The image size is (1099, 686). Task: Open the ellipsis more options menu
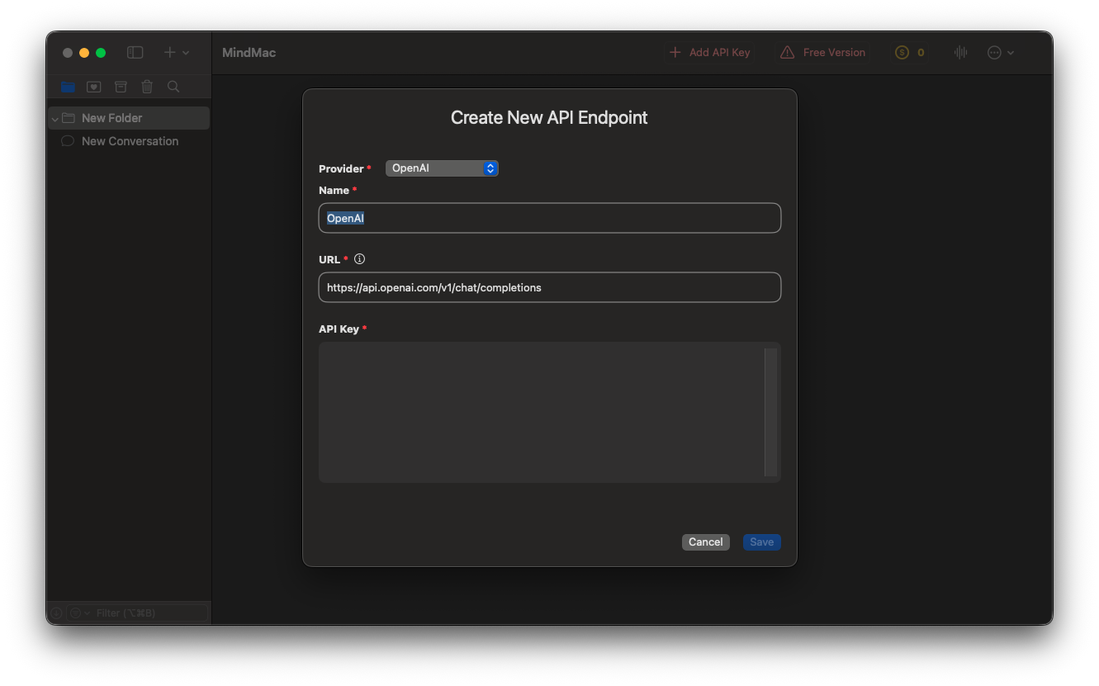pos(1000,53)
